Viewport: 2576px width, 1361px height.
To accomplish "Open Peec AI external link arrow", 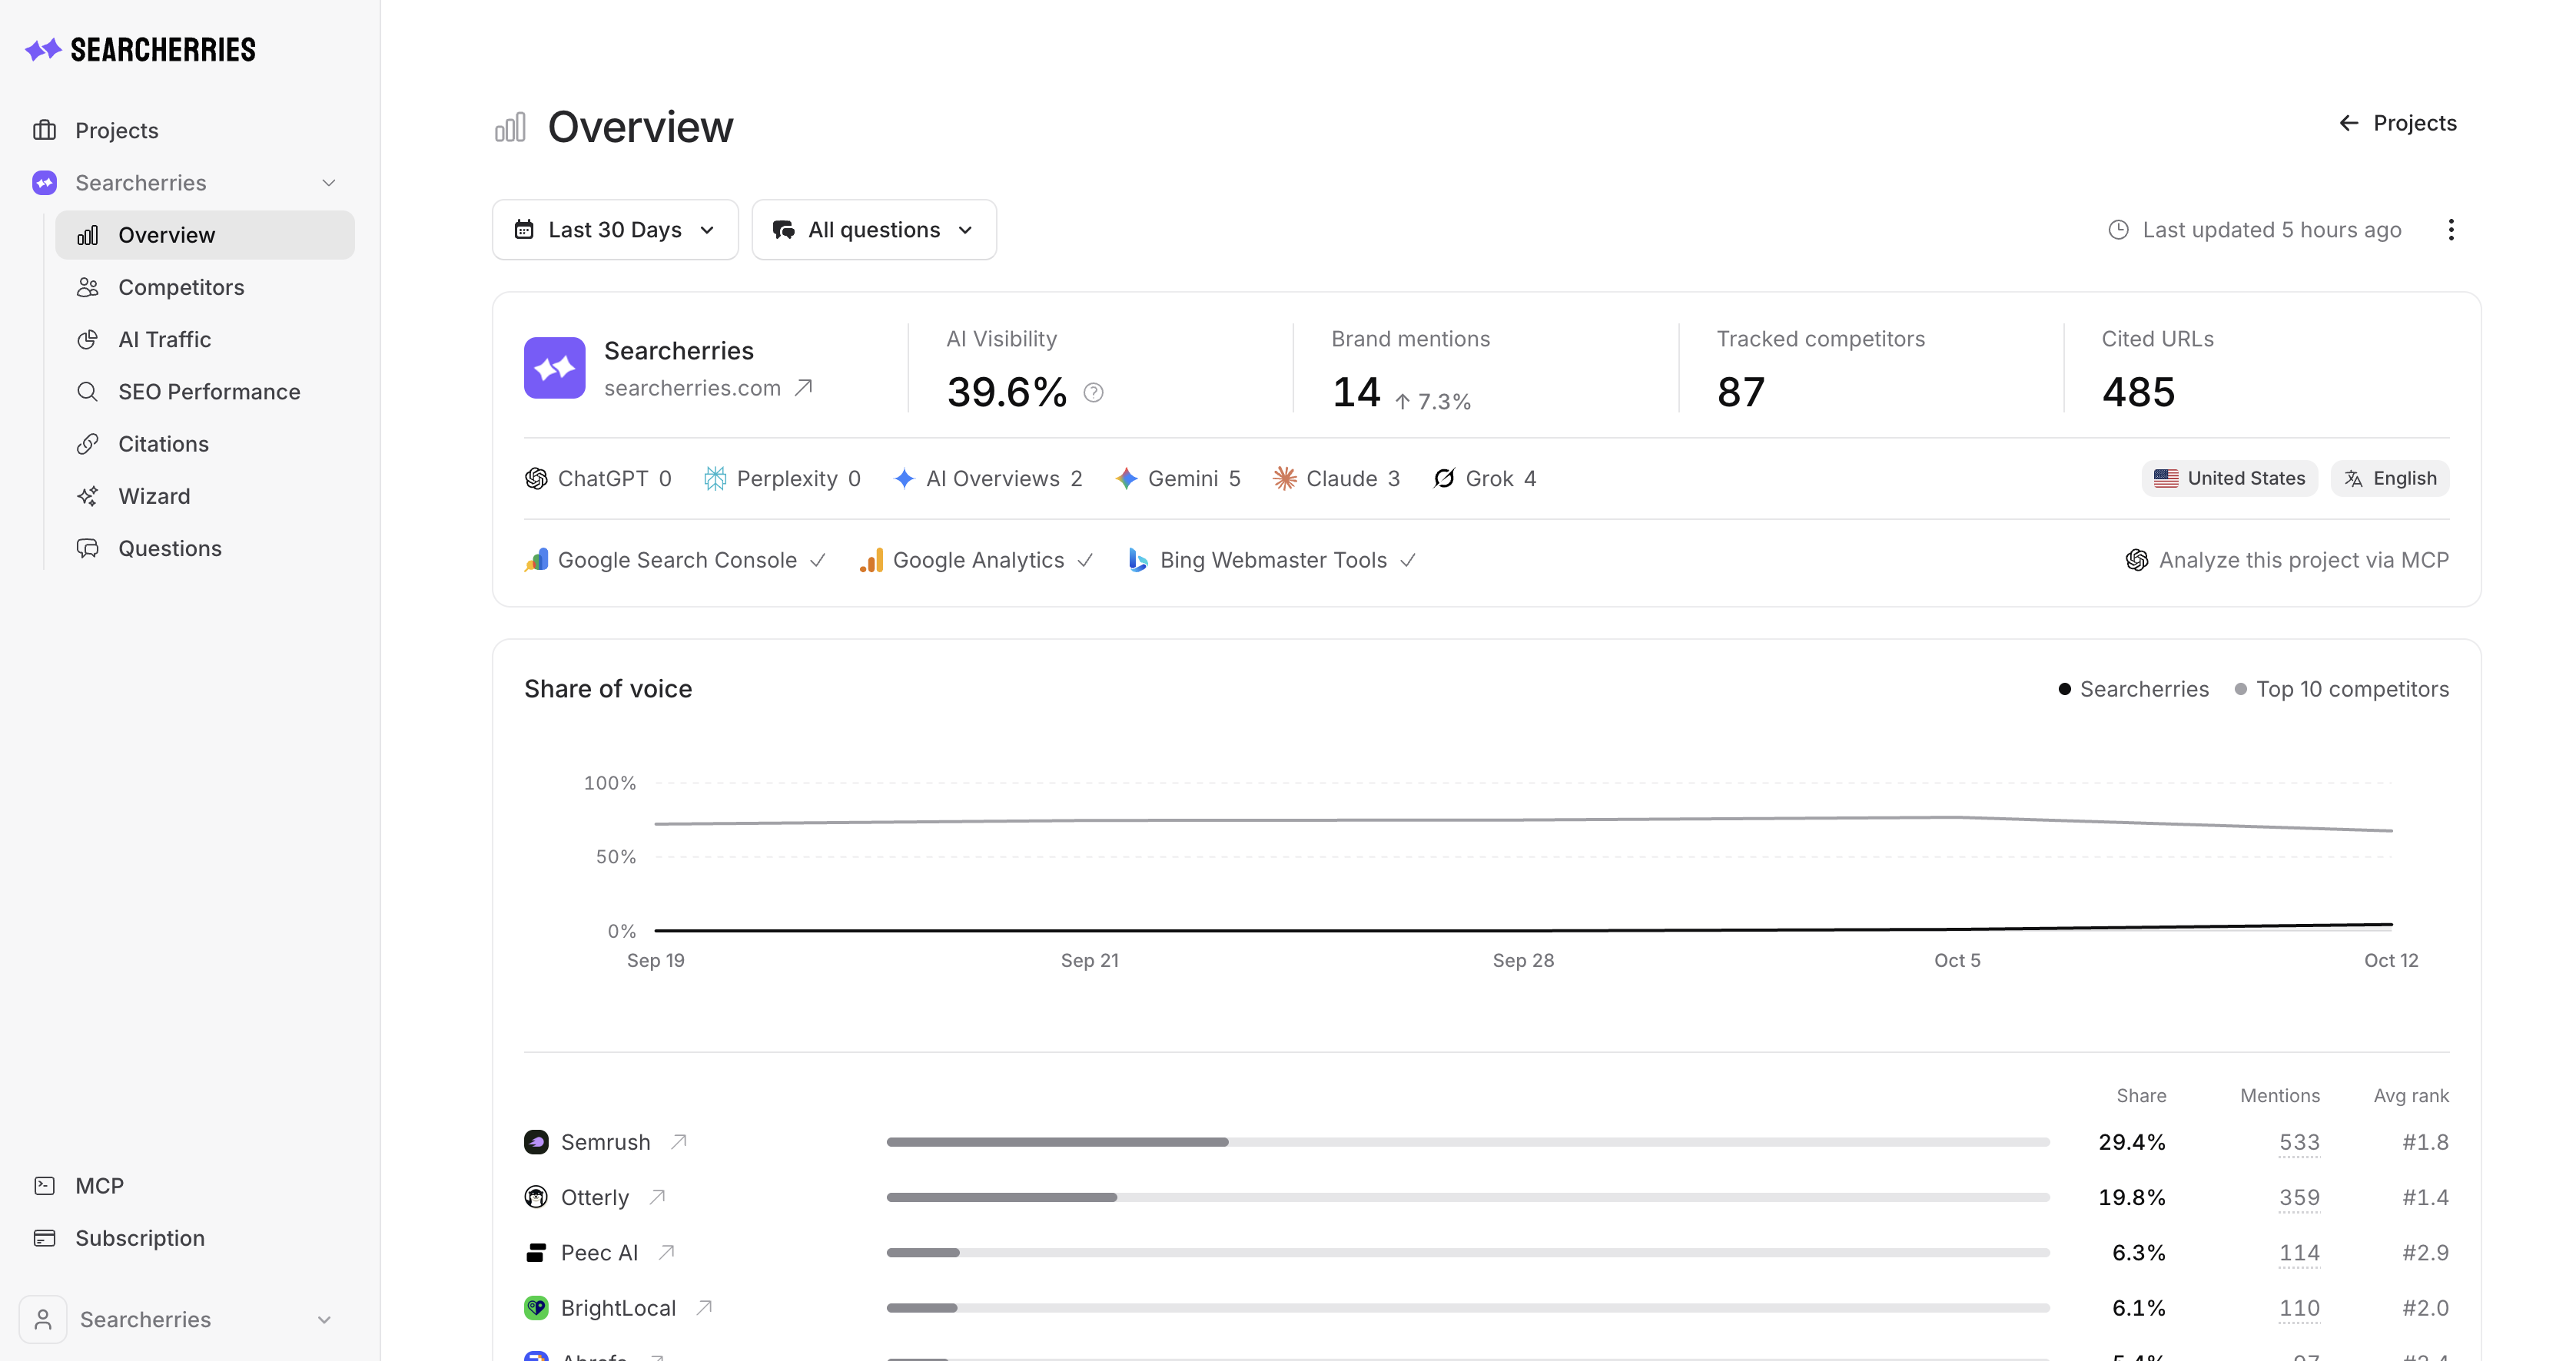I will (666, 1253).
